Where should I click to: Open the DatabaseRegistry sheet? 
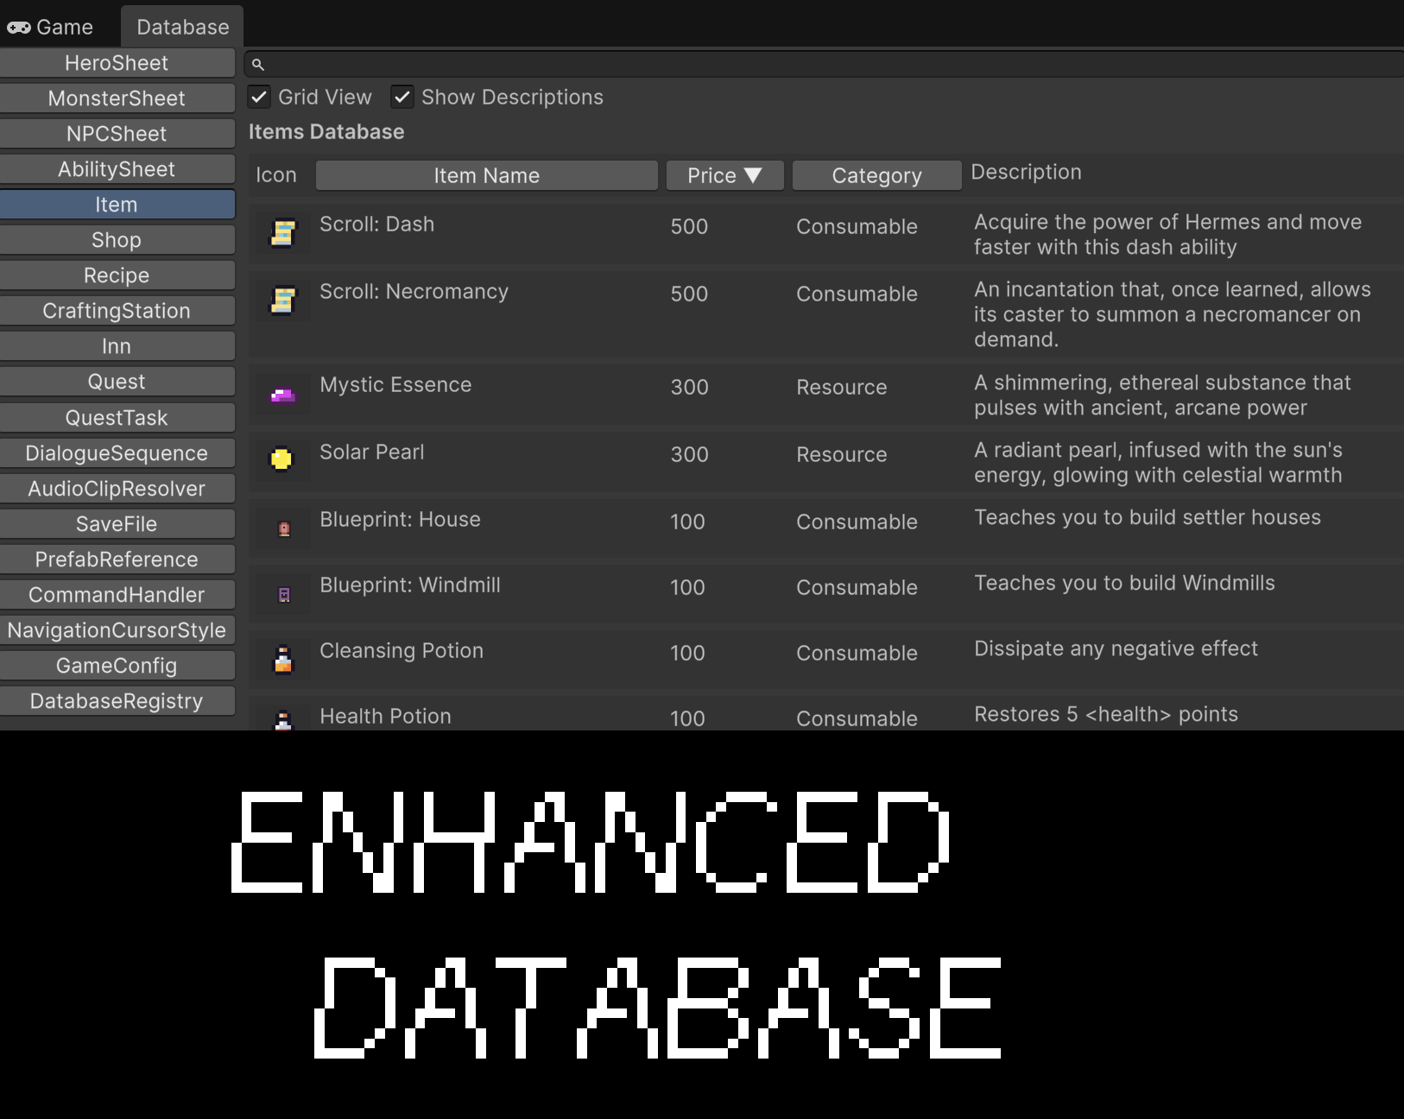pos(117,700)
